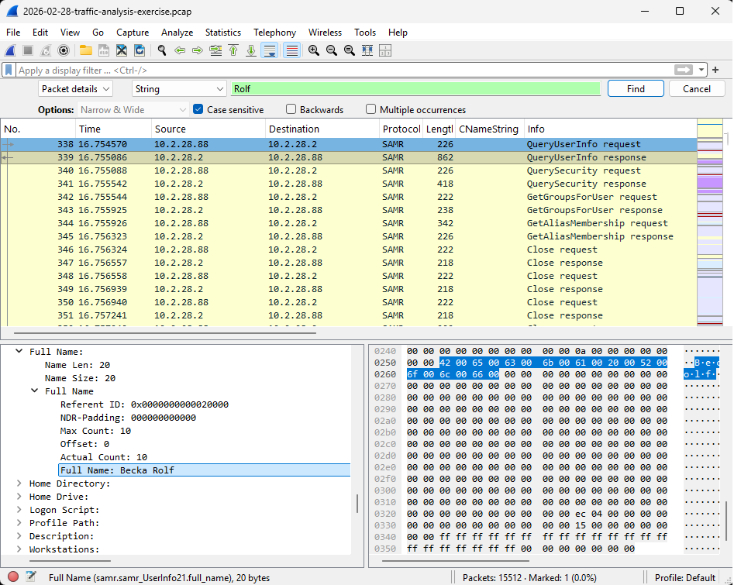Open the String search type dropdown
The image size is (734, 585).
tap(179, 89)
